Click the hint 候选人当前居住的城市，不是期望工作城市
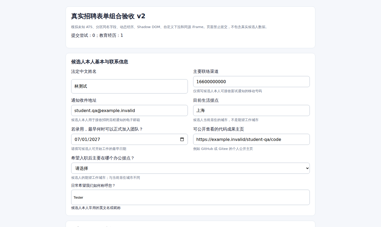The width and height of the screenshot is (381, 227). (226, 120)
